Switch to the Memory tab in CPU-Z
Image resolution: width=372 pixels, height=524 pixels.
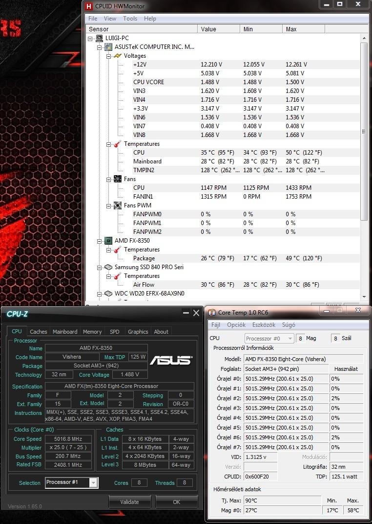(x=92, y=332)
